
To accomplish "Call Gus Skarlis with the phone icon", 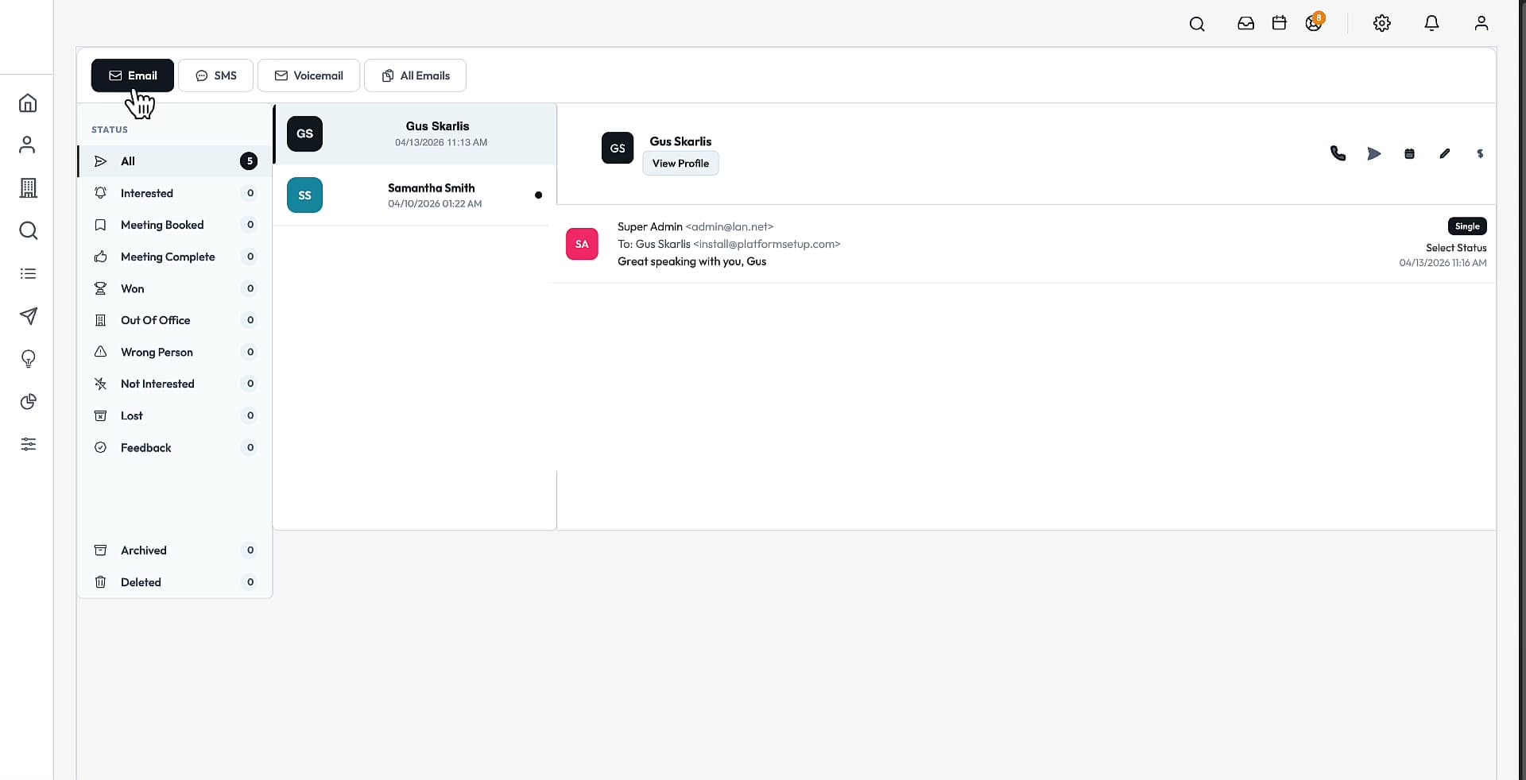I will pos(1338,153).
